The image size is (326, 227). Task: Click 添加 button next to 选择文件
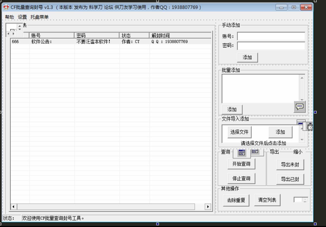[280, 132]
